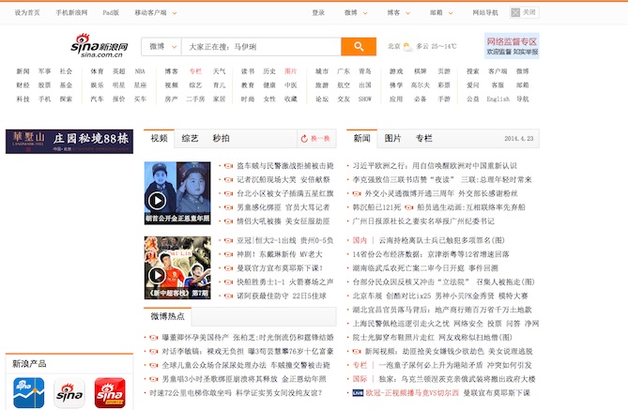628x410 pixels.
Task: Click video icon beside 外交小灵通微博开通三周年
Action: [x=357, y=193]
